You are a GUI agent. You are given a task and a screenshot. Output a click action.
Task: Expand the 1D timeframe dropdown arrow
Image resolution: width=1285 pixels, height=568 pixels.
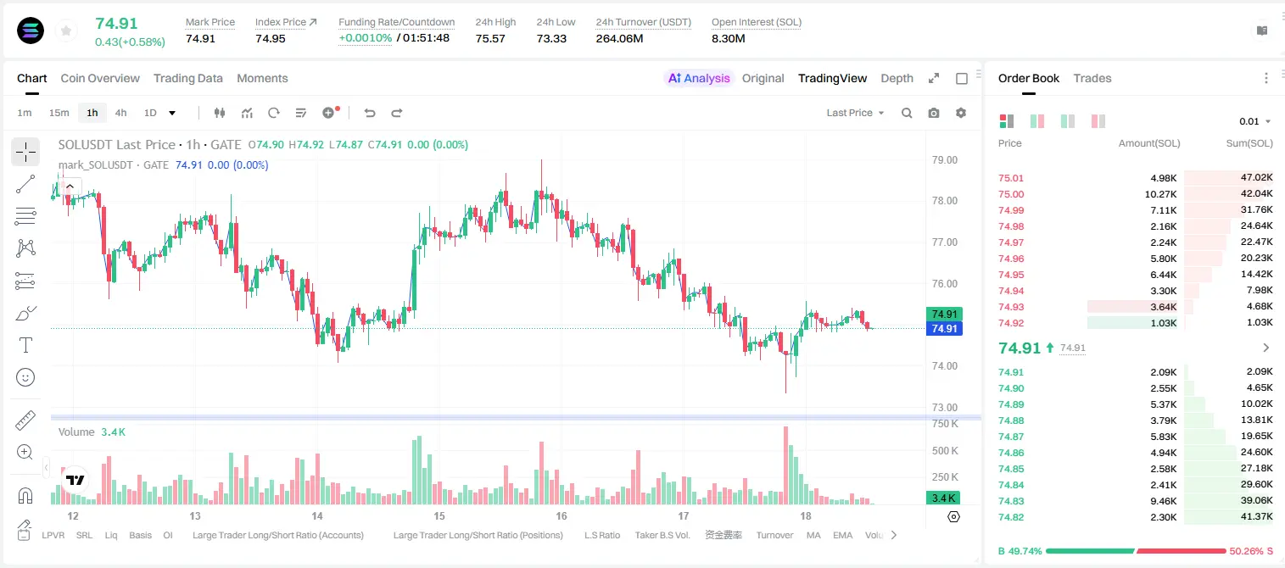click(x=172, y=113)
